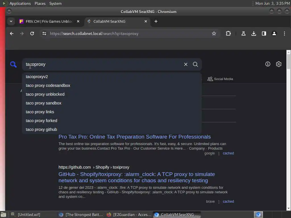
Task: Choose suggestion taco proxy unblocked
Action: point(112,94)
